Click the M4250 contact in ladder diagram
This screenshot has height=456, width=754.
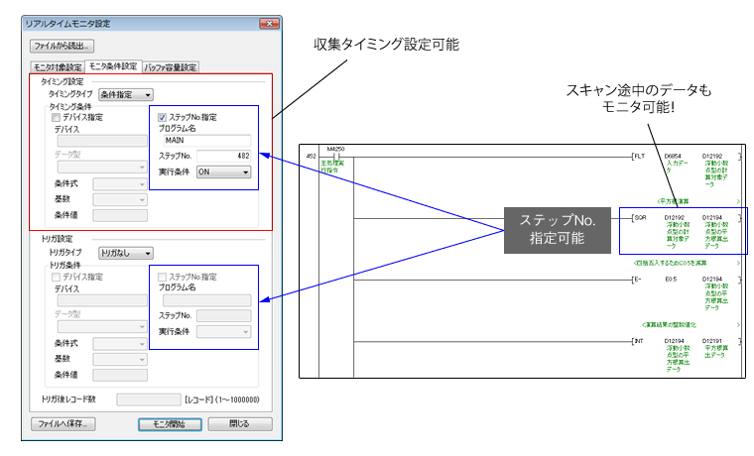338,157
